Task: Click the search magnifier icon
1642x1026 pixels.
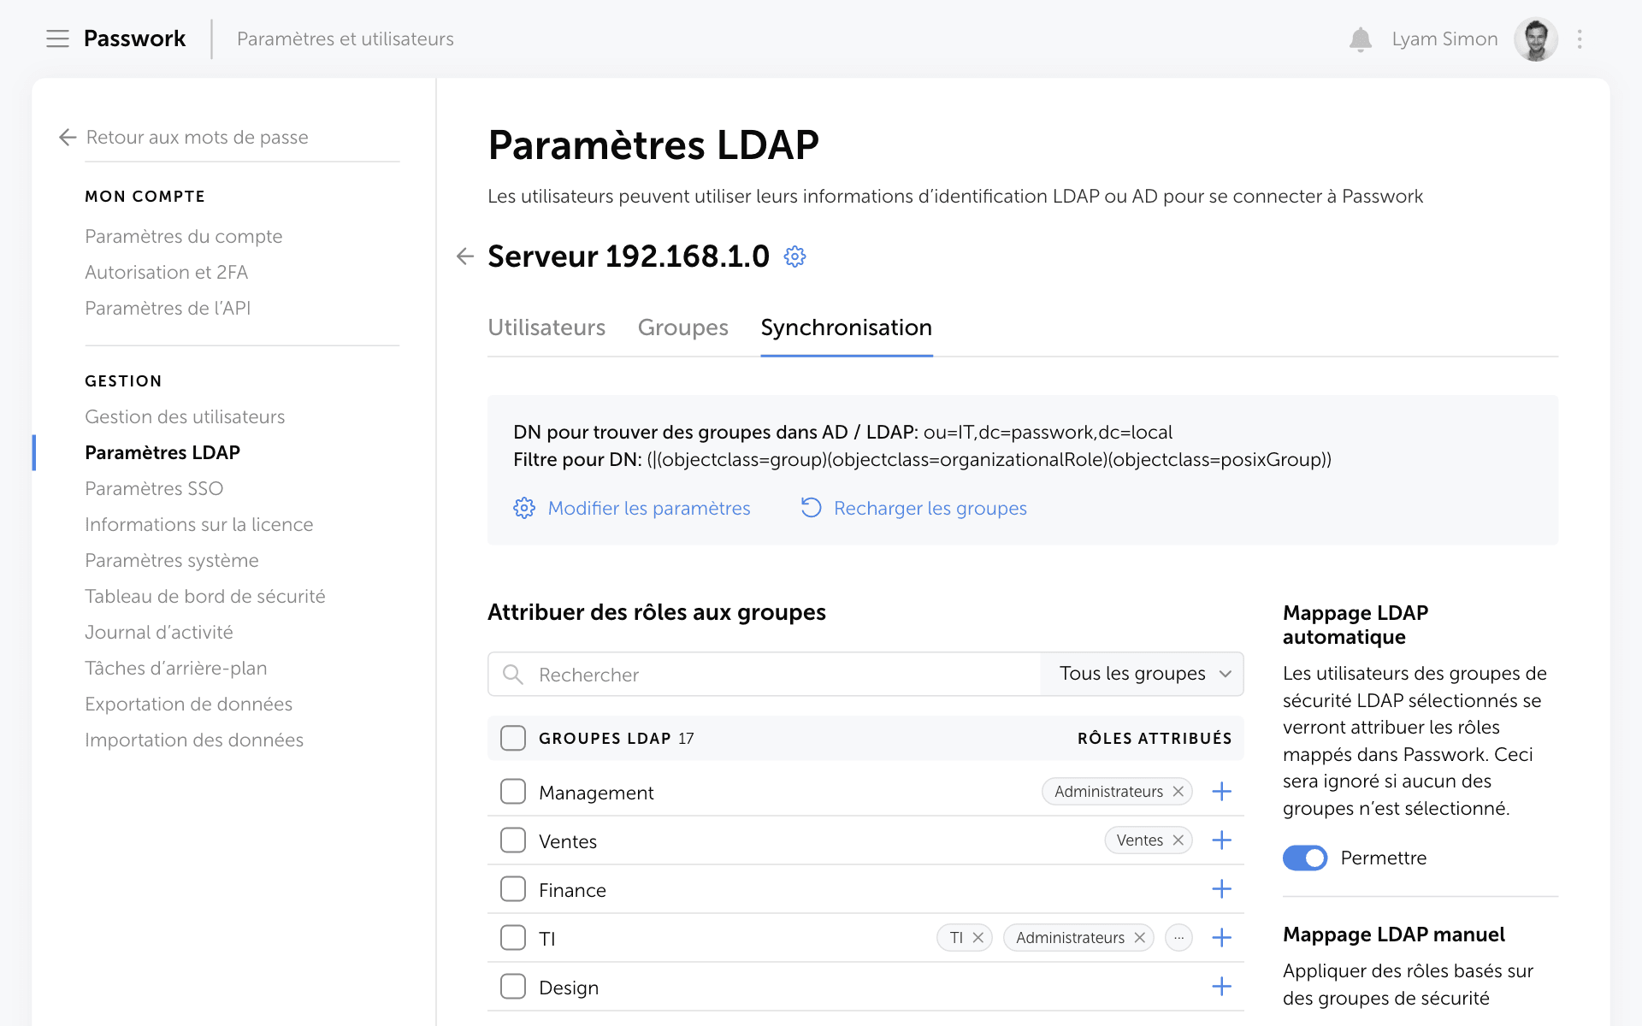Action: 513,675
